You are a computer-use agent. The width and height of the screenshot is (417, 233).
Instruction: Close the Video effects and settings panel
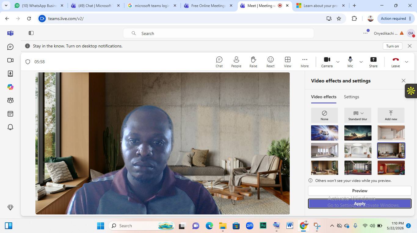tap(404, 81)
